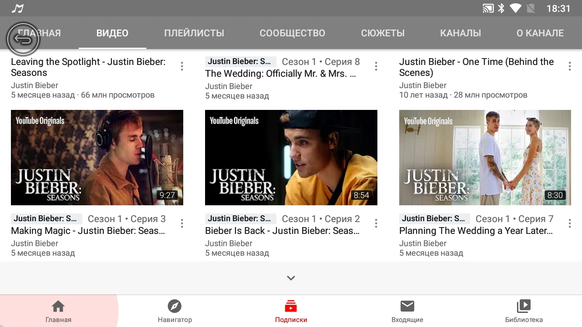The height and width of the screenshot is (327, 582).
Task: Open options for Leaving the Spotlight video
Action: (x=182, y=66)
